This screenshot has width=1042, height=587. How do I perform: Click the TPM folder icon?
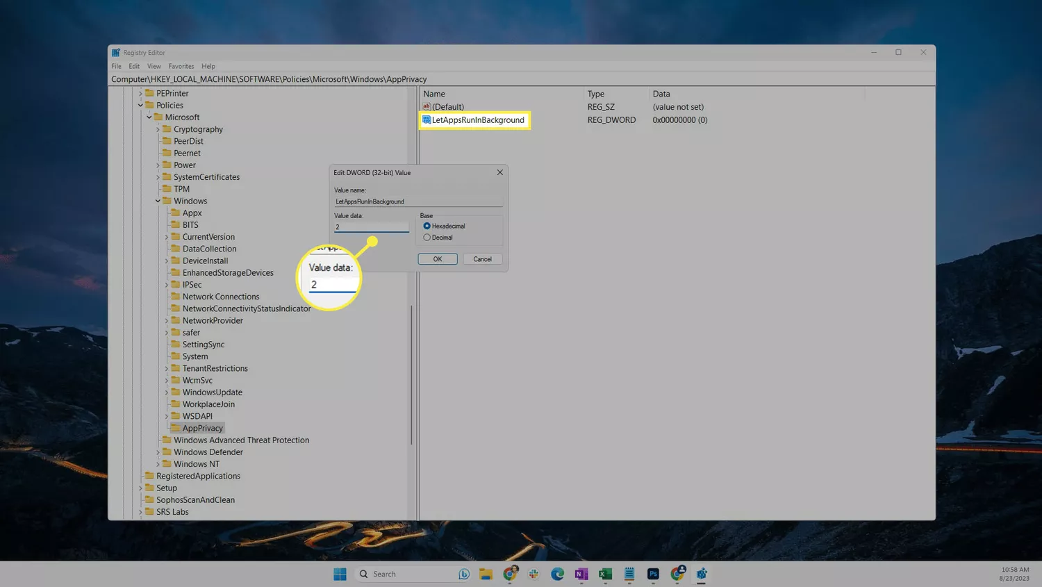[167, 189]
